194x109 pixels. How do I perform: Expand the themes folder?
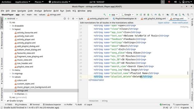(x=13, y=94)
